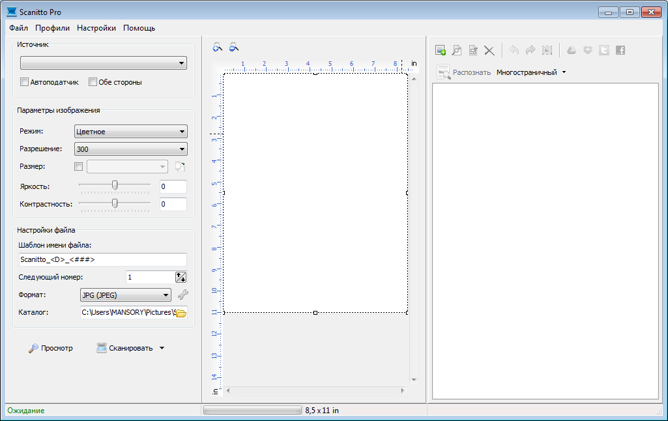Click the Facebook share icon
This screenshot has width=668, height=421.
pos(620,50)
